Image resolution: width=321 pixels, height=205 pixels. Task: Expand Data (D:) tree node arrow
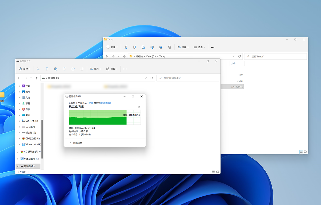pos(19,127)
